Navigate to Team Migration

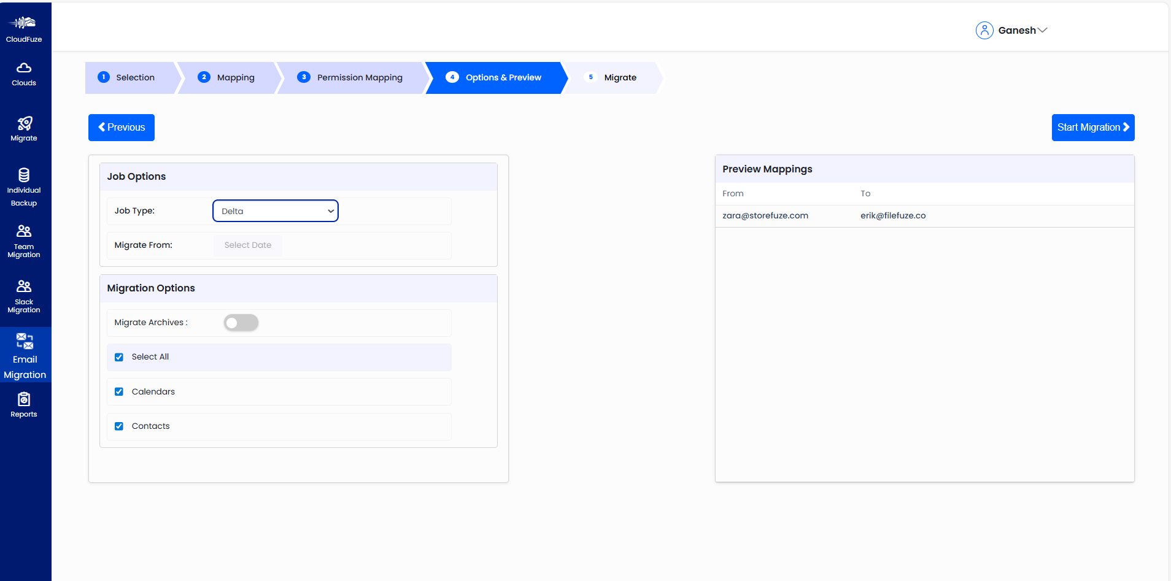point(24,239)
